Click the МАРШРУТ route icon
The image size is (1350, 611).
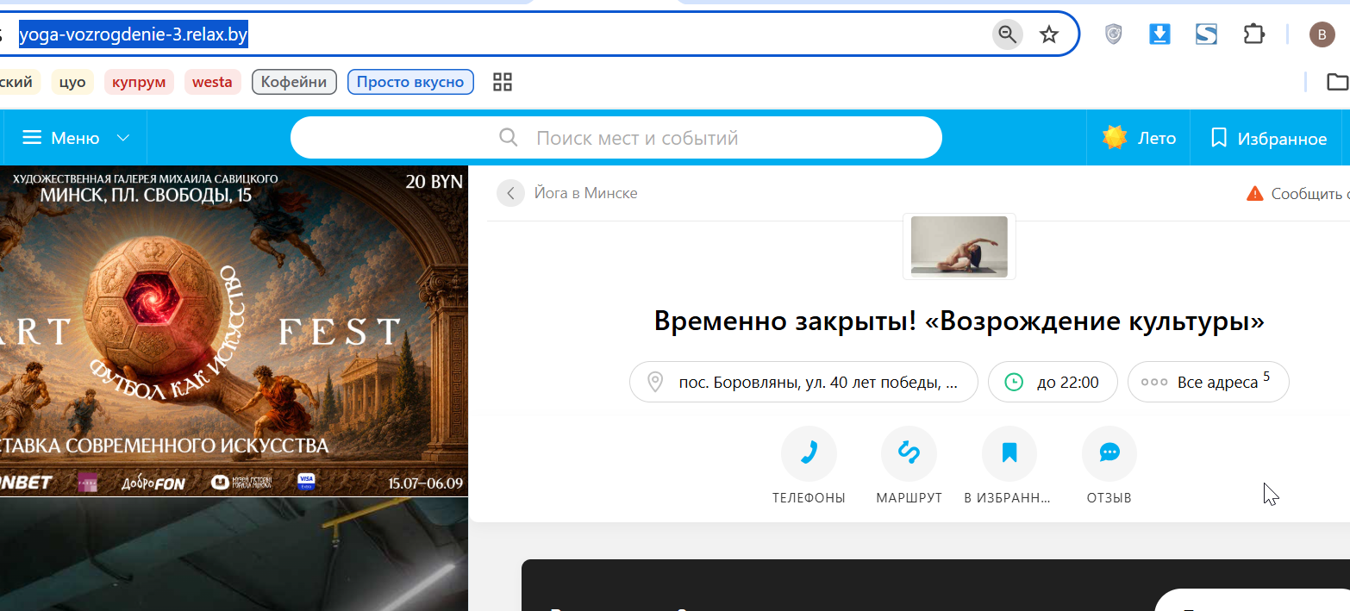tap(909, 453)
